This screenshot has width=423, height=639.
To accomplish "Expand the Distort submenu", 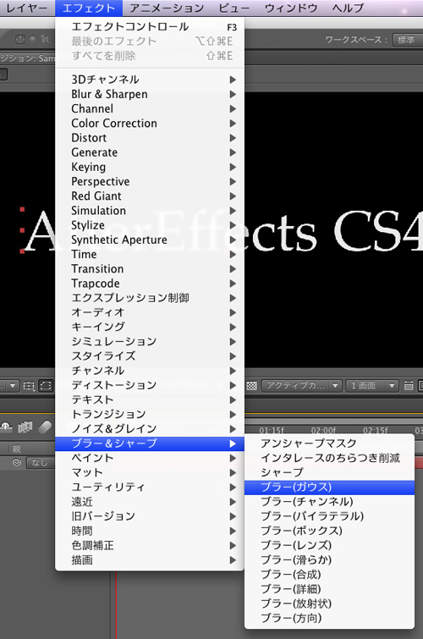I will pos(150,138).
